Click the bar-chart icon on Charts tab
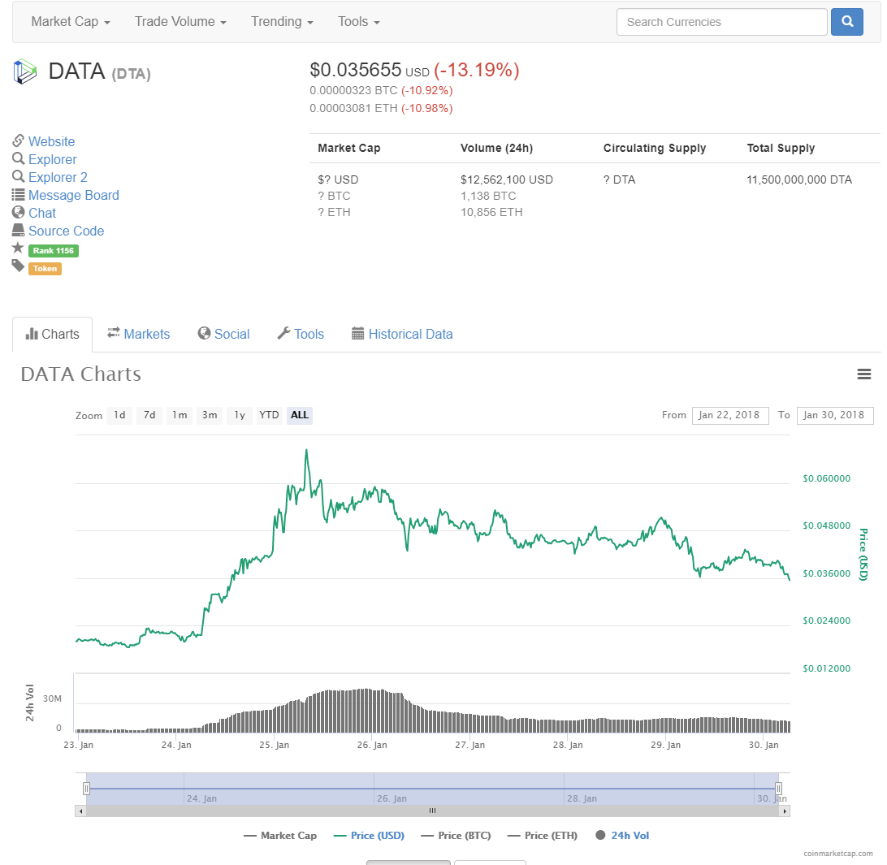Viewport: 887px width, 865px height. (32, 334)
